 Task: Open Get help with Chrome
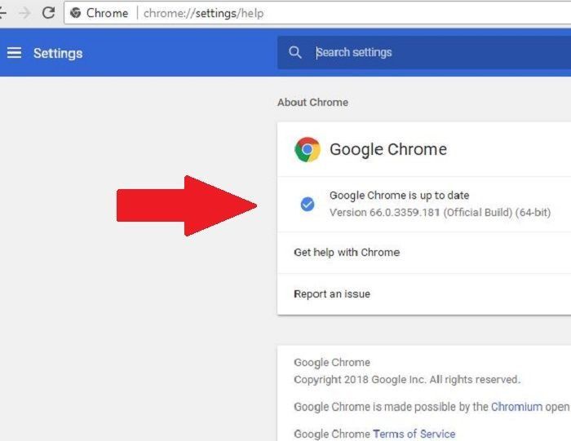pyautogui.click(x=347, y=253)
